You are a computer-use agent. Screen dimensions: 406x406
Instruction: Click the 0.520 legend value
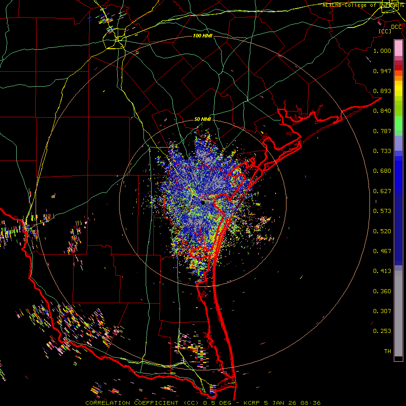point(382,231)
